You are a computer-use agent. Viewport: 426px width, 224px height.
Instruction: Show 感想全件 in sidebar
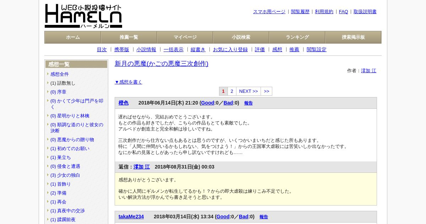[x=60, y=74]
